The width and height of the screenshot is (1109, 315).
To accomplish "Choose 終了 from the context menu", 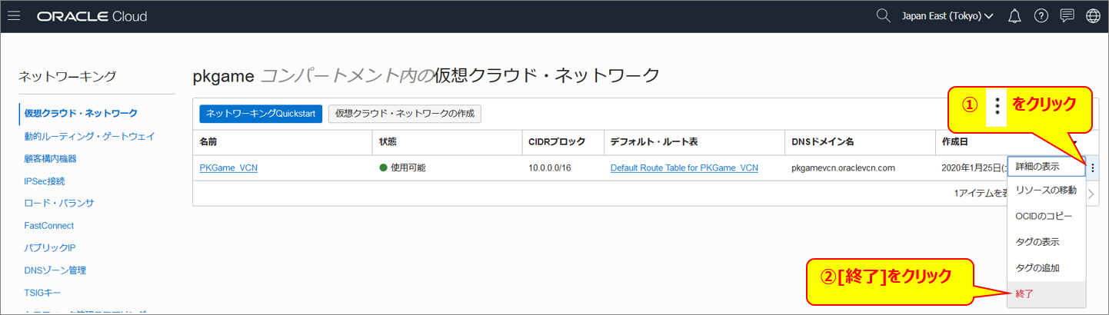I will [1046, 294].
